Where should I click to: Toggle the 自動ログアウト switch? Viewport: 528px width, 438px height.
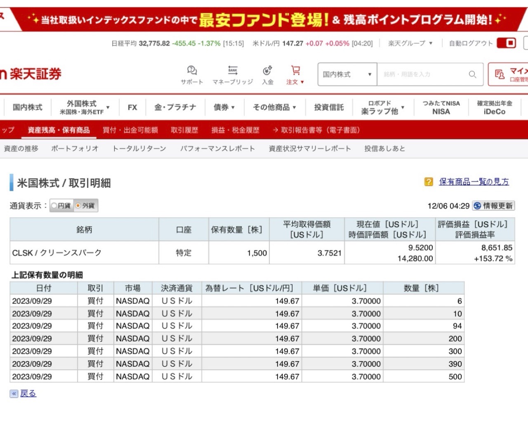507,43
